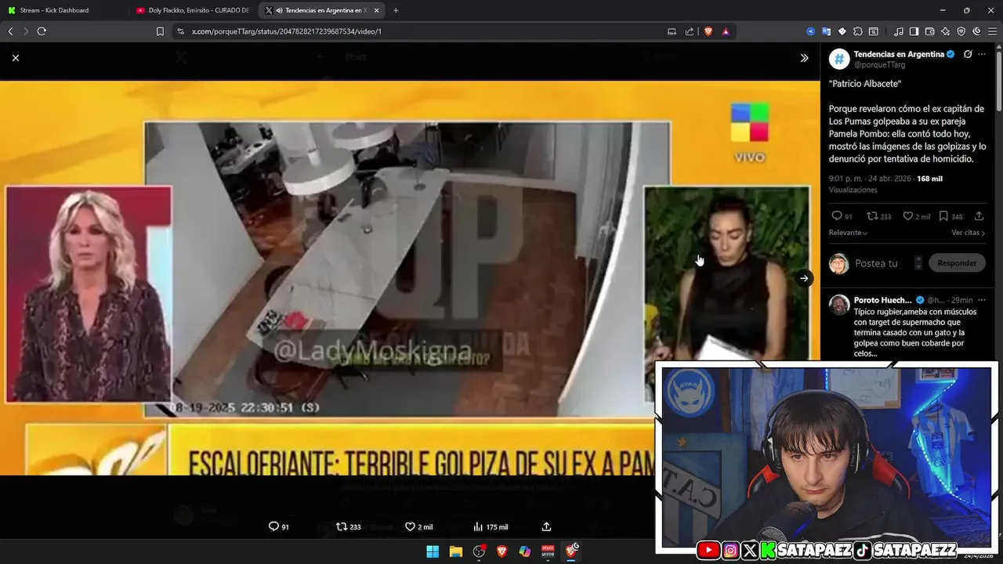This screenshot has width=1003, height=564.
Task: Collapse the post sidebar with double chevron
Action: coord(804,58)
